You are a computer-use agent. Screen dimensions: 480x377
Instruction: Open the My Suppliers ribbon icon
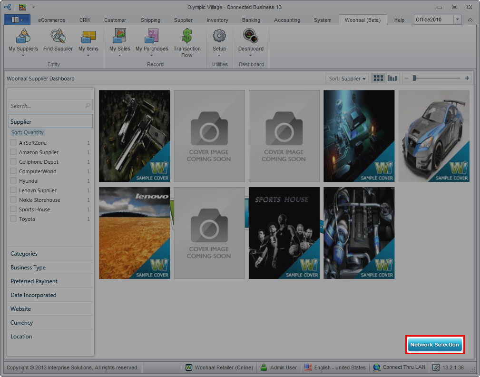click(x=23, y=37)
